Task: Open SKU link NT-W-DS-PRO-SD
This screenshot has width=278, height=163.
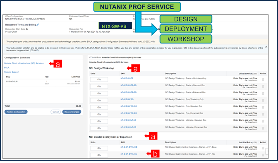Action: click(129, 106)
